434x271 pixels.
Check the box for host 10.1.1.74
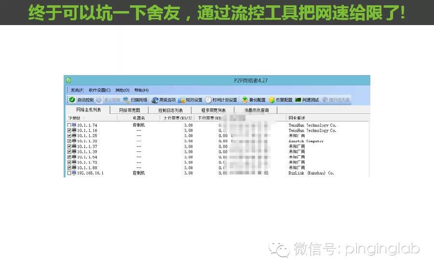(x=69, y=125)
